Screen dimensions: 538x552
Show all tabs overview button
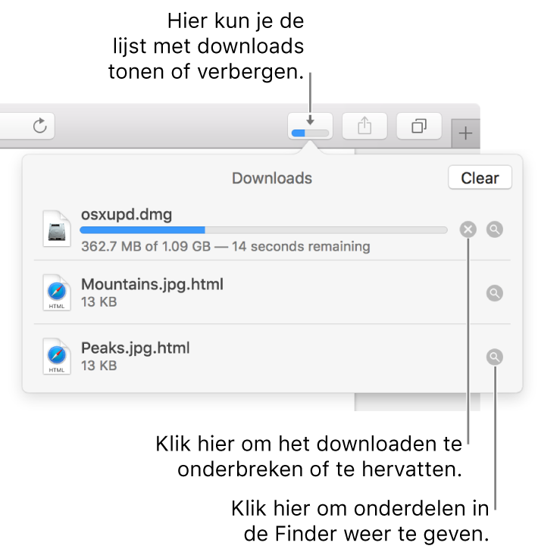tap(419, 126)
